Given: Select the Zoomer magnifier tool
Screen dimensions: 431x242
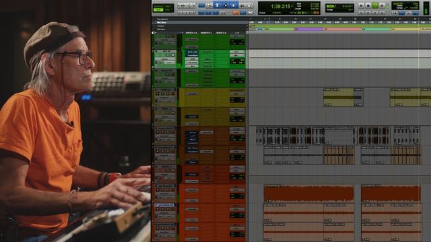Looking at the screenshot, I should [x=209, y=5].
